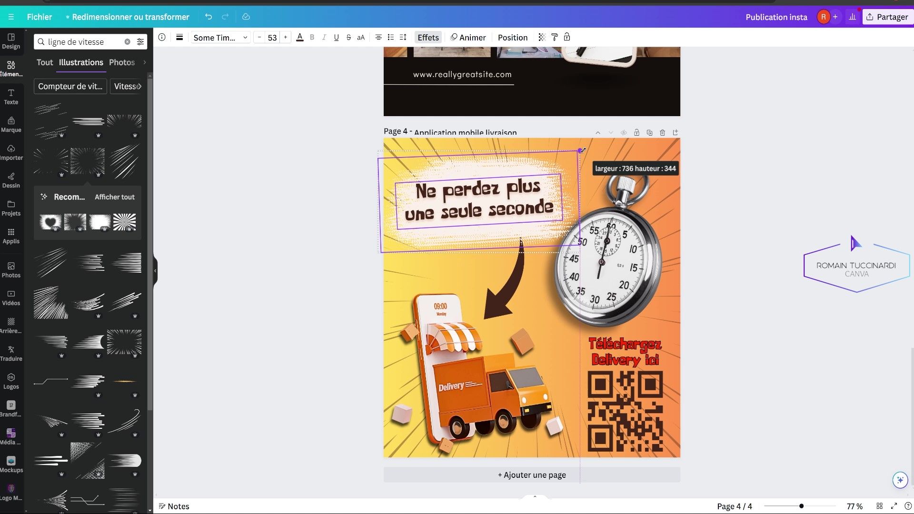Click the Partager button
The image size is (914, 514).
pos(888,17)
